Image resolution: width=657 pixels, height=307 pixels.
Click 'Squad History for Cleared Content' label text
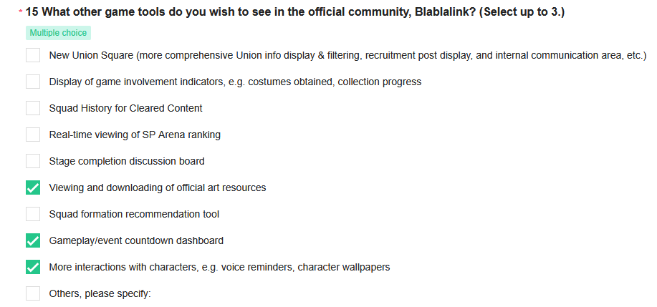click(x=125, y=108)
